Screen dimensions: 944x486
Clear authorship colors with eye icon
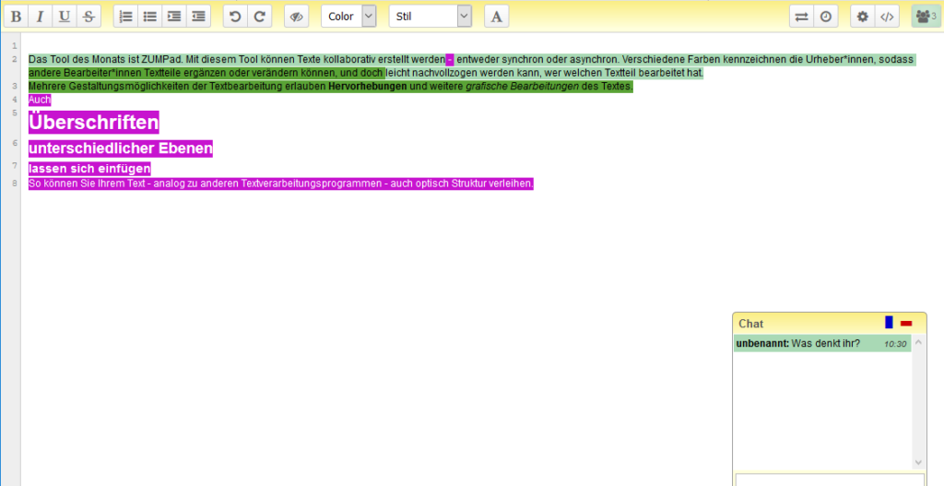[296, 17]
